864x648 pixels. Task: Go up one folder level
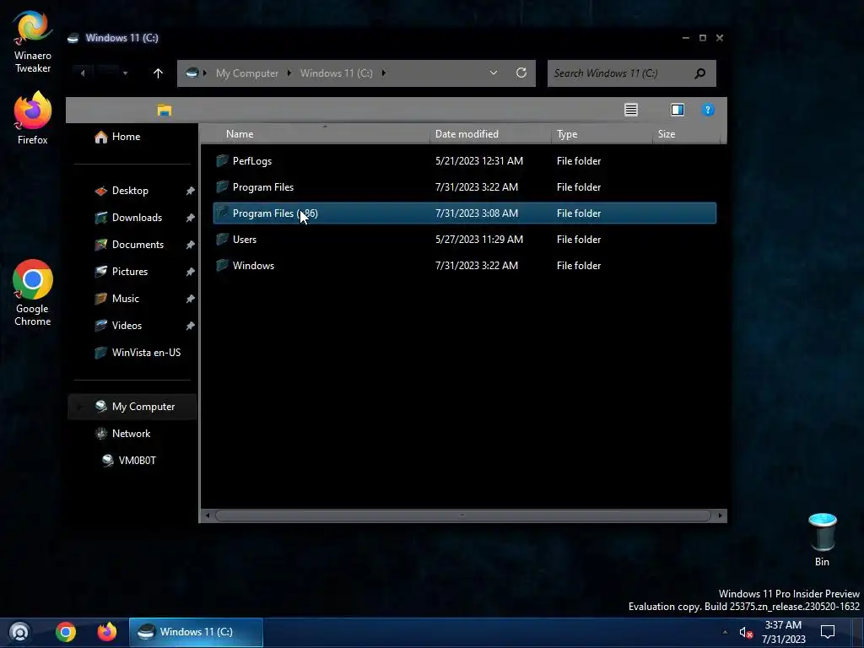click(x=158, y=73)
